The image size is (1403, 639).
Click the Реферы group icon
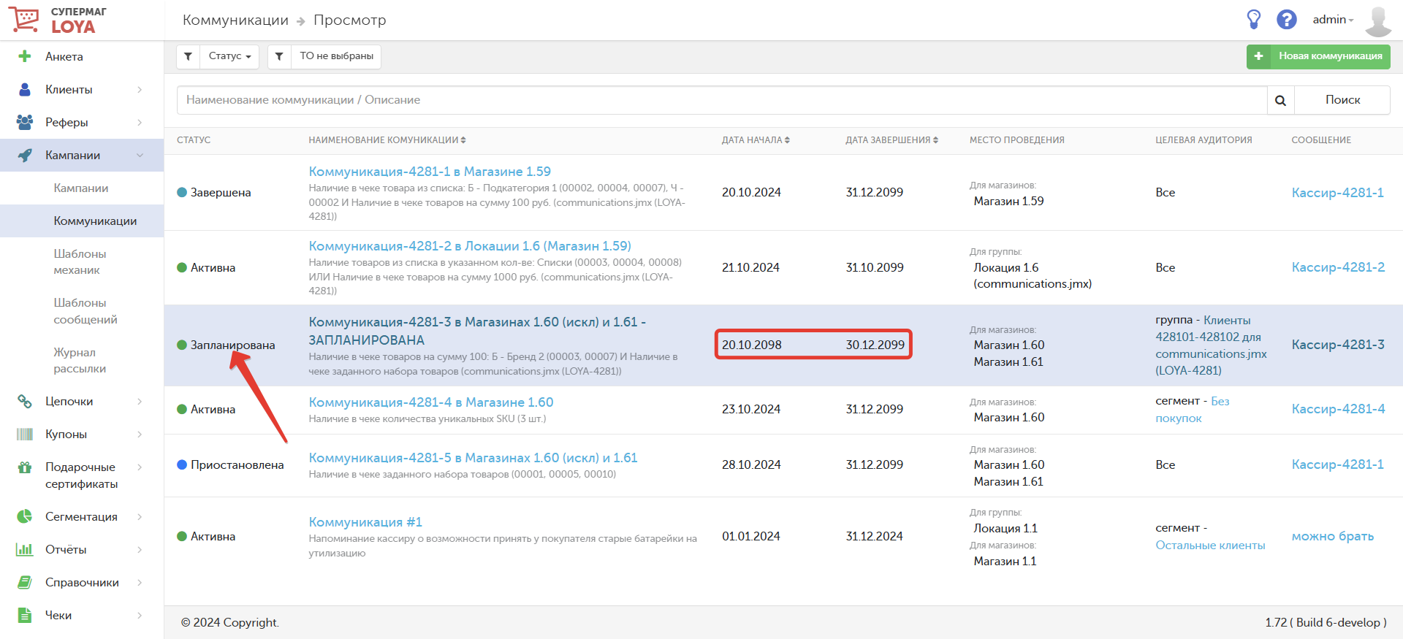25,122
